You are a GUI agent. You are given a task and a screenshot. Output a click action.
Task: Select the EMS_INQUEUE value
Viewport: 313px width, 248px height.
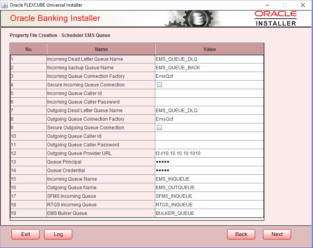pos(209,179)
